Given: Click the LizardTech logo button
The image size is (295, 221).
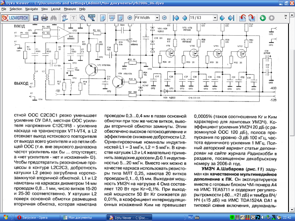Looking at the screenshot, I should (x=15, y=18).
